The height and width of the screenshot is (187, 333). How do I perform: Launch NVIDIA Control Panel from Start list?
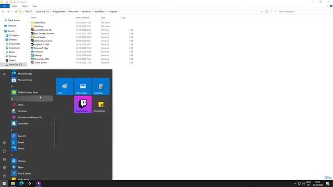32,92
